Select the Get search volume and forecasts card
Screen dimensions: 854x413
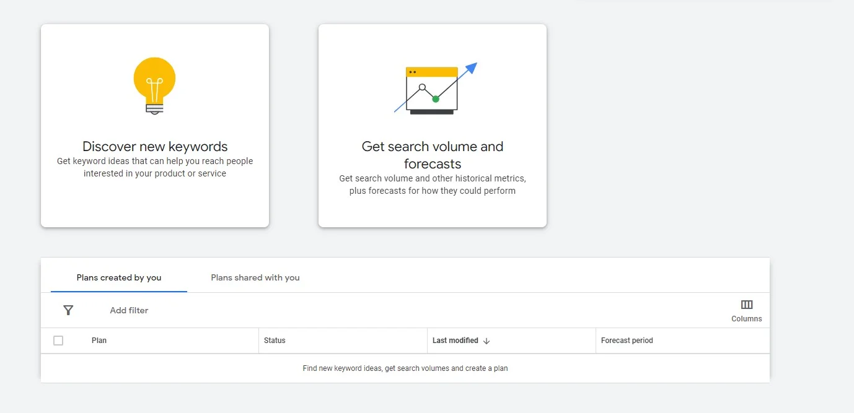[432, 125]
